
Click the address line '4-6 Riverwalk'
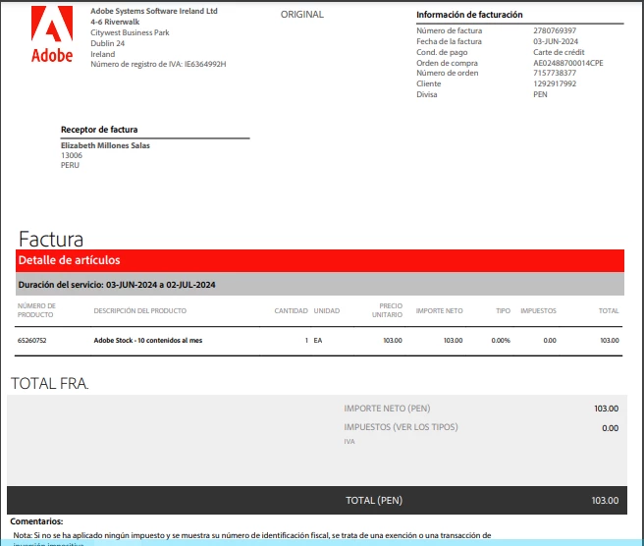point(115,22)
